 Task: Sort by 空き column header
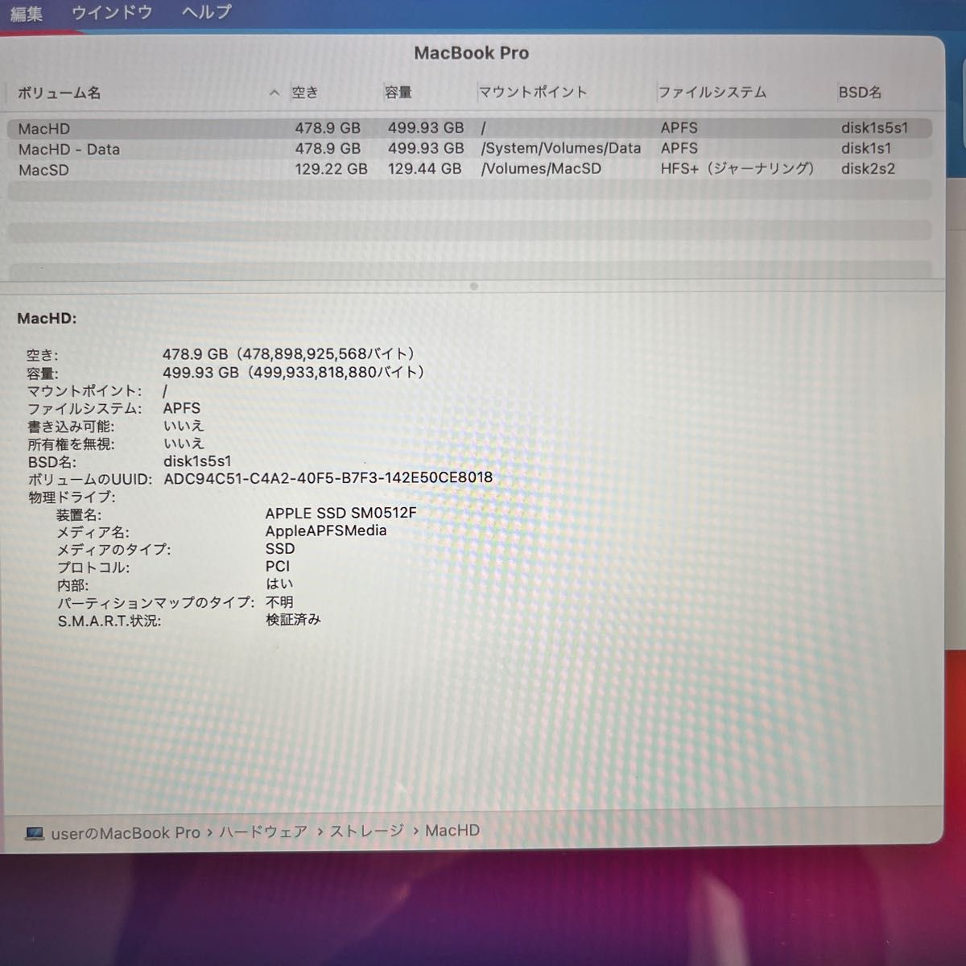pos(305,93)
